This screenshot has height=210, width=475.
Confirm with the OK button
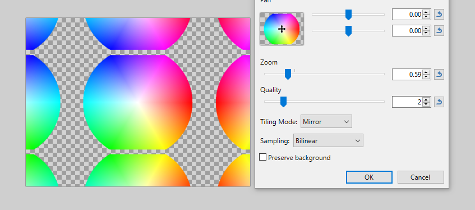coord(369,177)
